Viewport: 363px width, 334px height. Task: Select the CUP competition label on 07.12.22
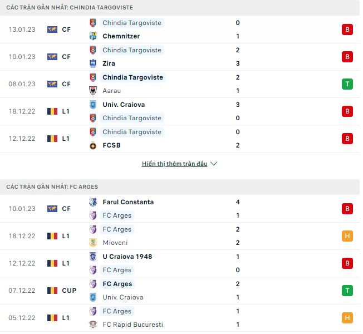[x=69, y=291]
